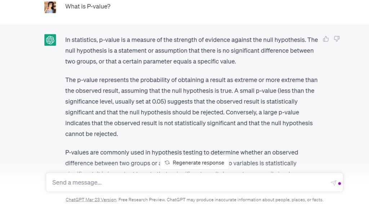Regenerate the response with the button
Screen dimensions: 369x209
click(x=194, y=163)
